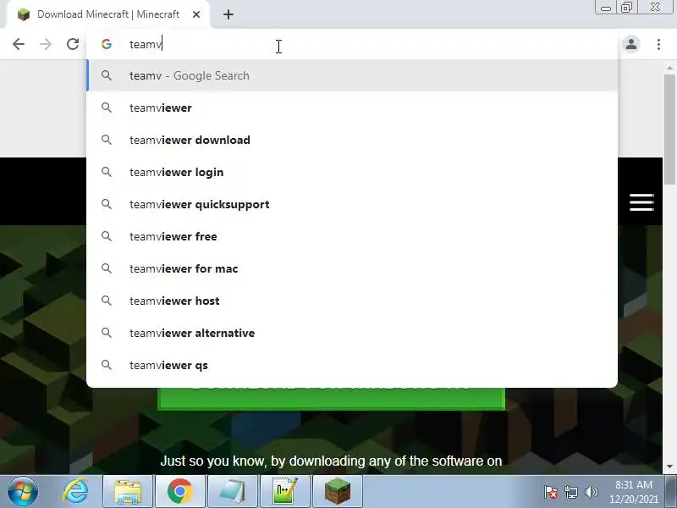
Task: Open the Chrome profile avatar icon
Action: click(631, 44)
